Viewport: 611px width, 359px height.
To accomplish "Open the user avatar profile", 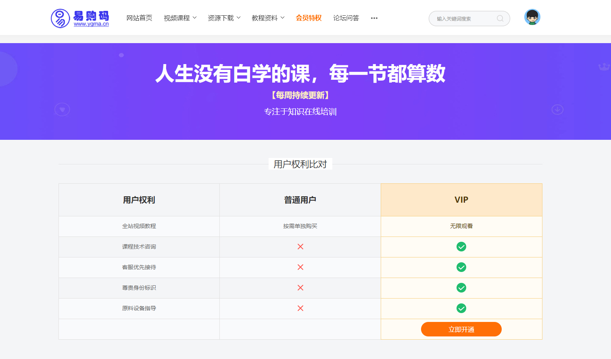I will 532,17.
